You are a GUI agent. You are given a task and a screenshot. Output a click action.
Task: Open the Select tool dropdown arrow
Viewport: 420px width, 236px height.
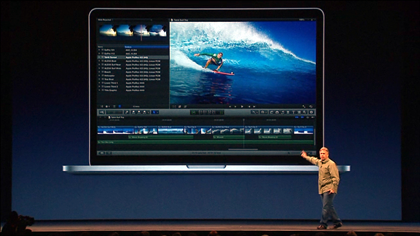click(158, 112)
